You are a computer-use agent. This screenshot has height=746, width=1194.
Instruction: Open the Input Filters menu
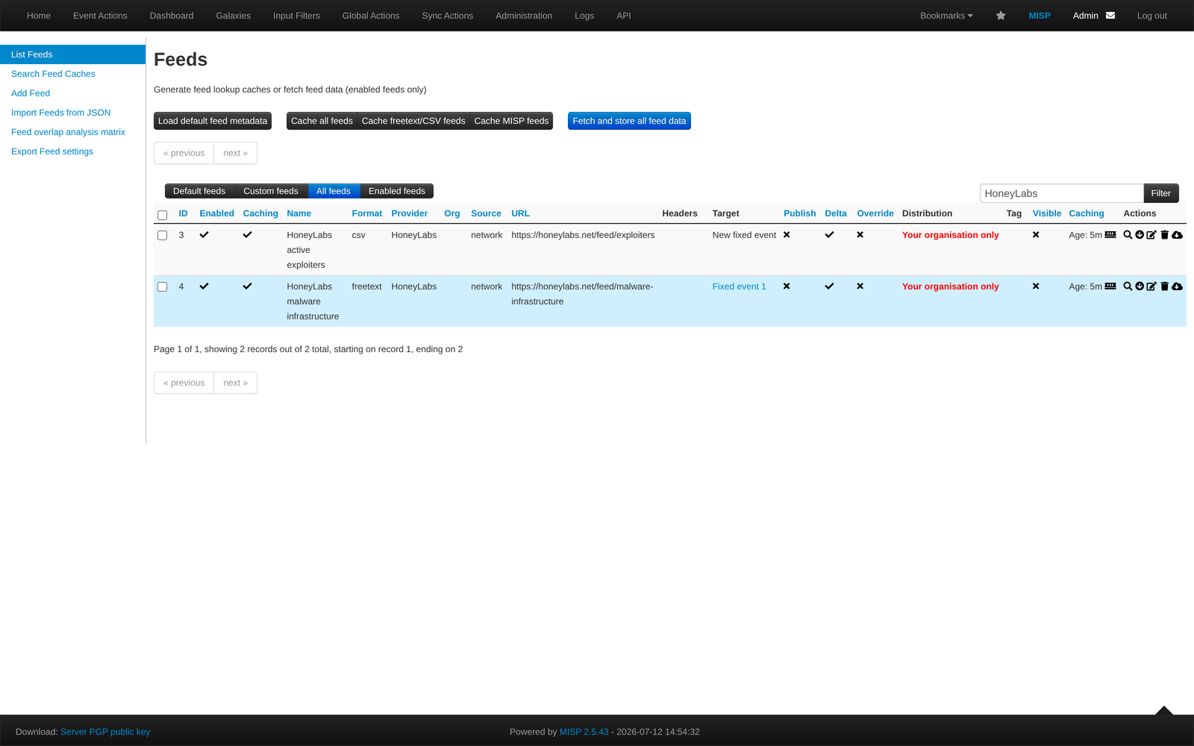(x=296, y=16)
